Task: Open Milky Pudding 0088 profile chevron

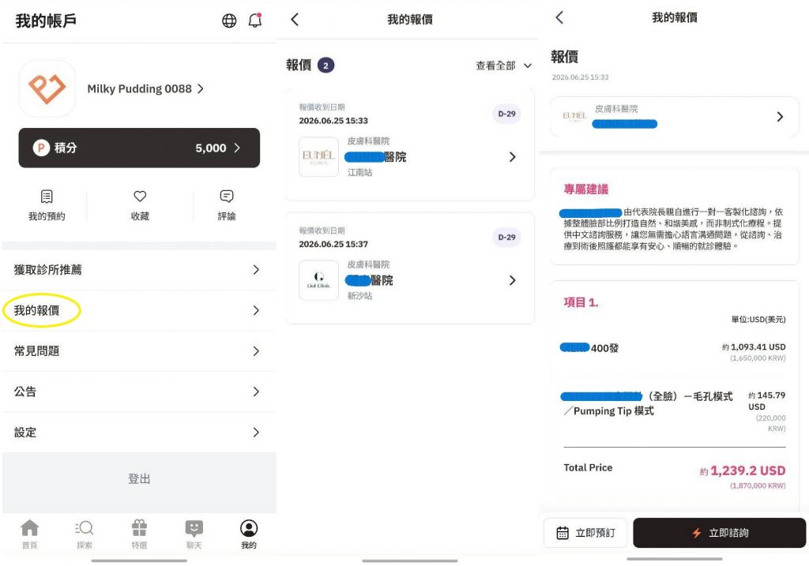Action: (201, 88)
